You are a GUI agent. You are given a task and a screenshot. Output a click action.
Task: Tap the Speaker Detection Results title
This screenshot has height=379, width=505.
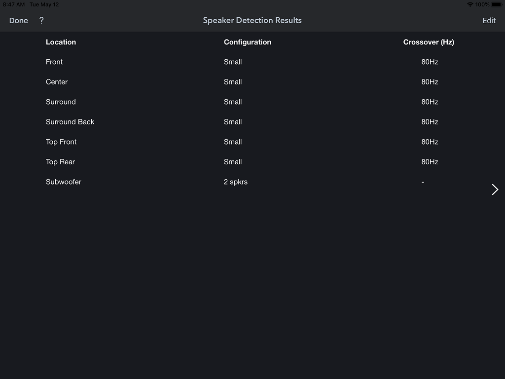pos(252,20)
